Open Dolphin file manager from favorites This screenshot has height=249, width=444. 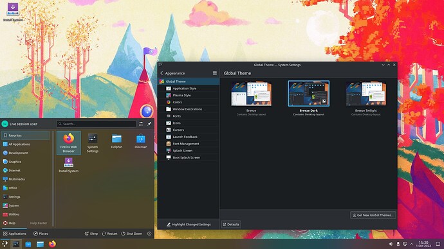click(116, 141)
